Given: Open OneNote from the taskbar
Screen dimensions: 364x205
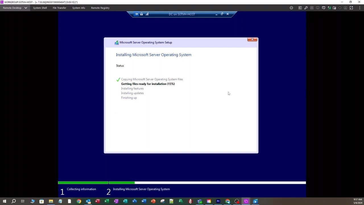Looking at the screenshot, I should (x=116, y=202).
